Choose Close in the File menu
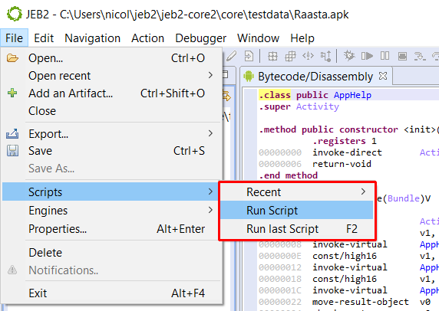Viewport: 439px width, 311px height. (x=112, y=111)
